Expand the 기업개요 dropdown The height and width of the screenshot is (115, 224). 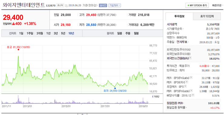tap(115, 5)
